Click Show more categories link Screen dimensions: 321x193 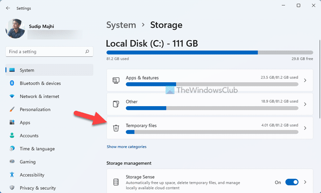(x=127, y=147)
